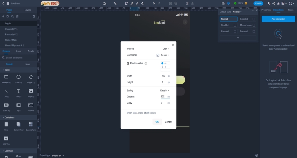Open the pages search magnifier icon
Screen dimensions: 297x158
13,16
